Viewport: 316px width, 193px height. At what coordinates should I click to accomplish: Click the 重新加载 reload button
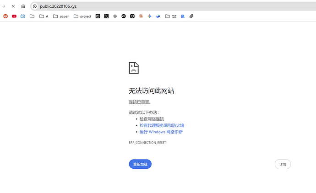140,164
